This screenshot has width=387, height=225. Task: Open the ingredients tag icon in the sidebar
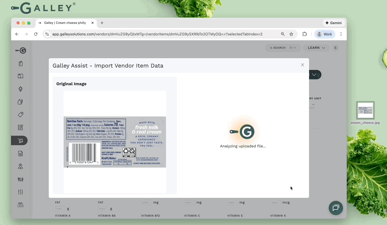click(x=20, y=115)
